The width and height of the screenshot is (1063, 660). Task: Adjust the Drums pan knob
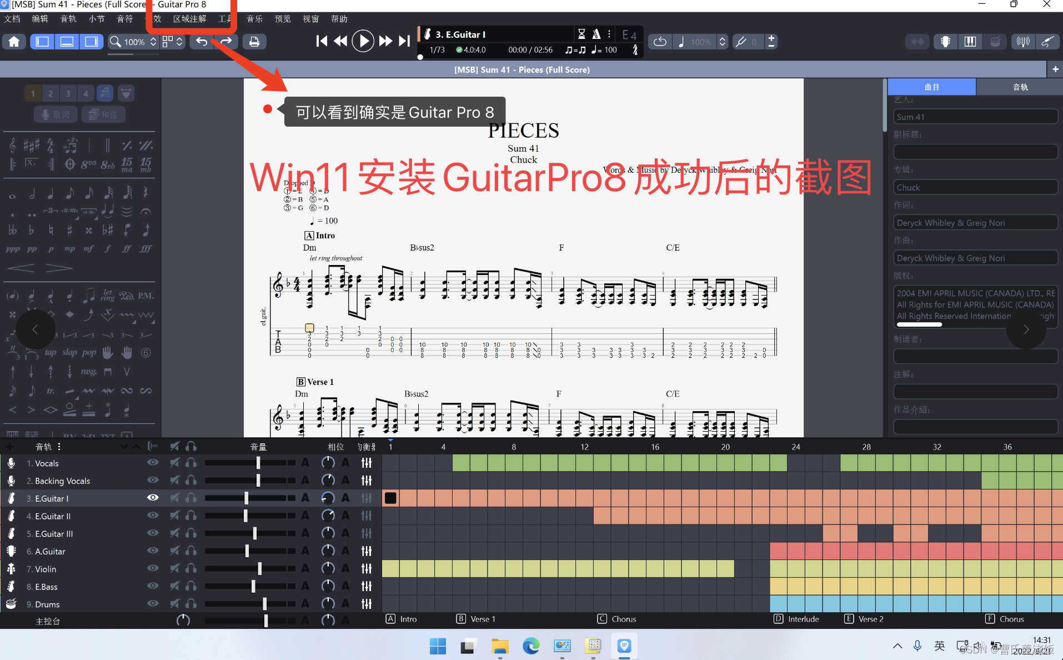328,603
